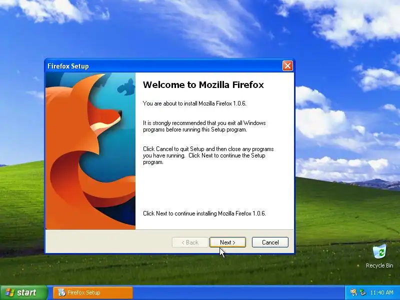Click the Safely Remove Hardware tray icon
Image resolution: width=400 pixels, height=300 pixels.
click(362, 292)
